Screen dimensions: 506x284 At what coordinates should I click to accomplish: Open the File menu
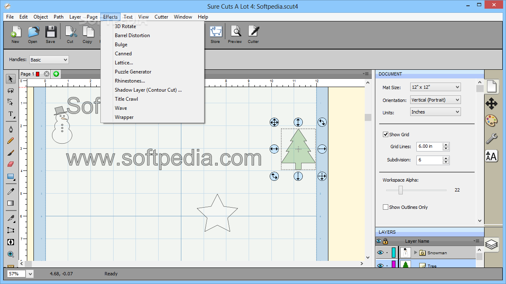pyautogui.click(x=10, y=17)
